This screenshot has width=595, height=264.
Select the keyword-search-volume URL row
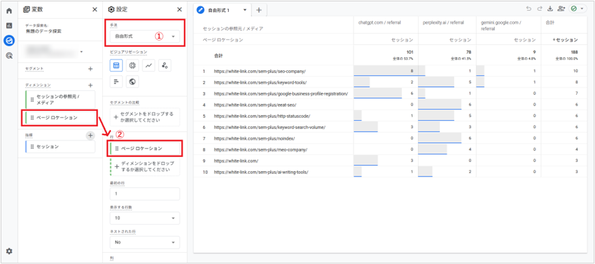pos(269,127)
